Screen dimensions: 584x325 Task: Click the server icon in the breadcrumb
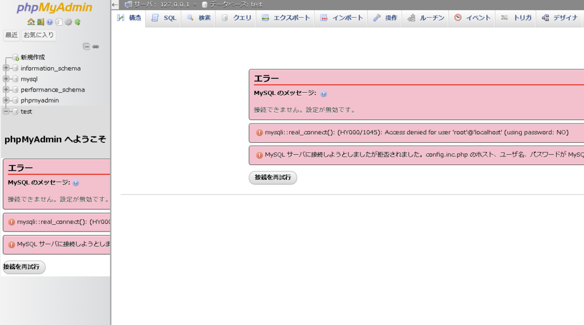128,5
